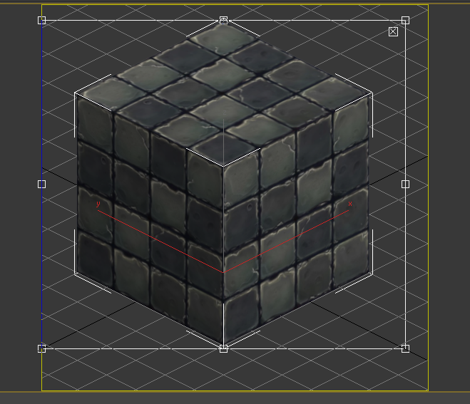The width and height of the screenshot is (470, 404).
Task: Select the bottom-right corner transform handle
Action: click(x=405, y=348)
